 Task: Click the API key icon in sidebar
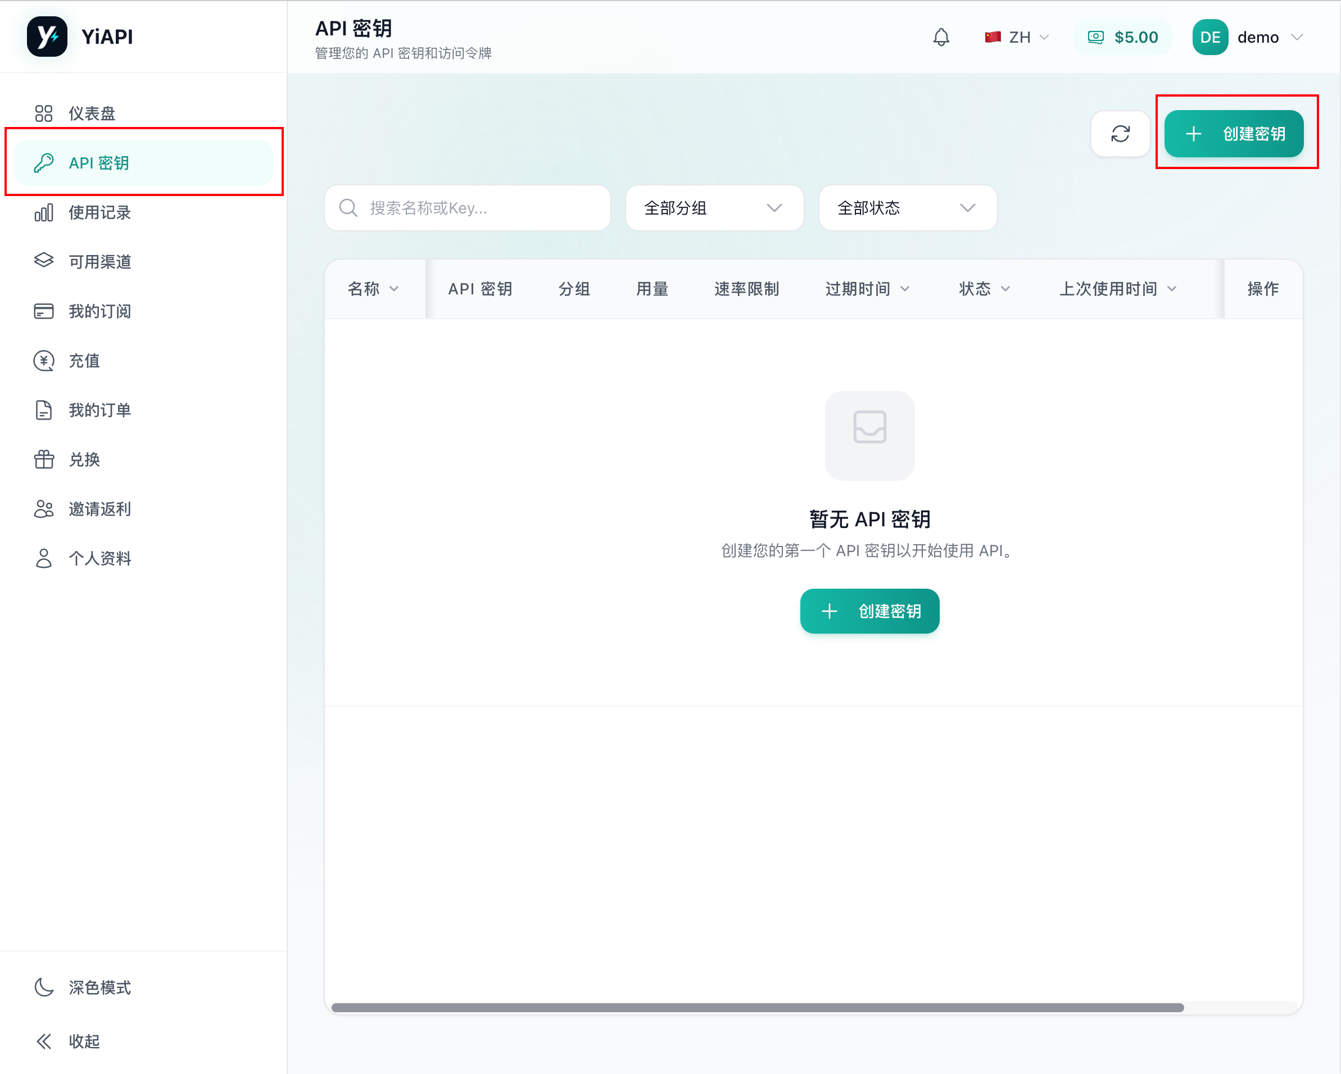(x=43, y=163)
